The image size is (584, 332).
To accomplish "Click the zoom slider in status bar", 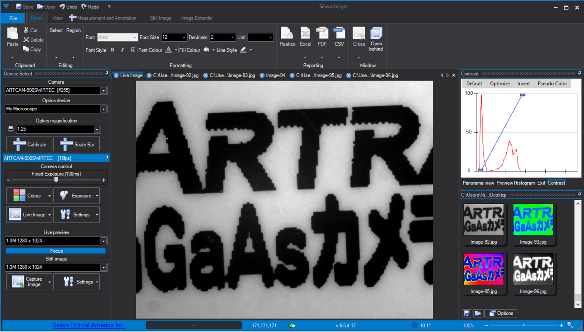I will 524,325.
